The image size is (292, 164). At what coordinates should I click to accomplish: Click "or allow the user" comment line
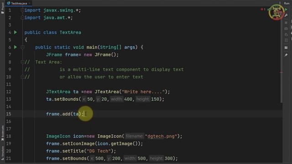101,77
